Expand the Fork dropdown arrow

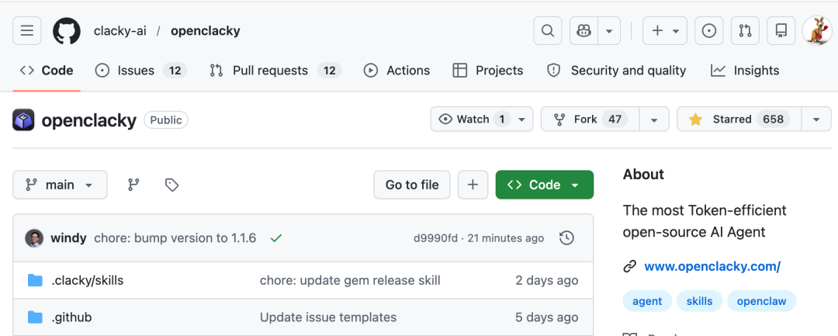[x=654, y=120]
